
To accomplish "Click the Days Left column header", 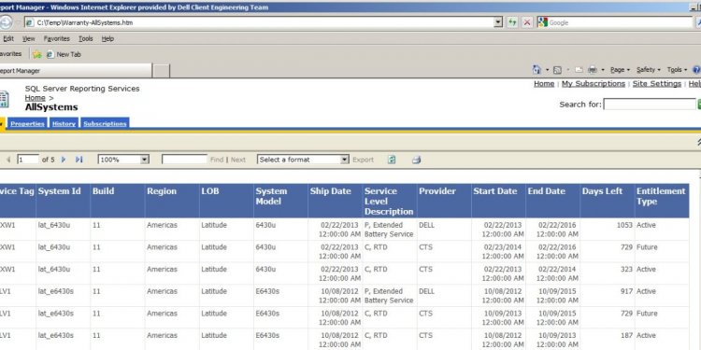I will pyautogui.click(x=608, y=201).
